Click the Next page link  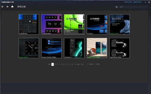tap(78, 64)
